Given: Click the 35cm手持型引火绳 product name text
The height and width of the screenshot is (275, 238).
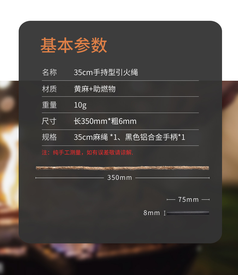Looking at the screenshot, I should click(106, 72).
